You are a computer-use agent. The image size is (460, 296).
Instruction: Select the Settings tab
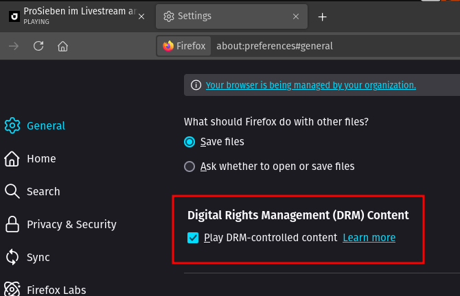(x=232, y=16)
